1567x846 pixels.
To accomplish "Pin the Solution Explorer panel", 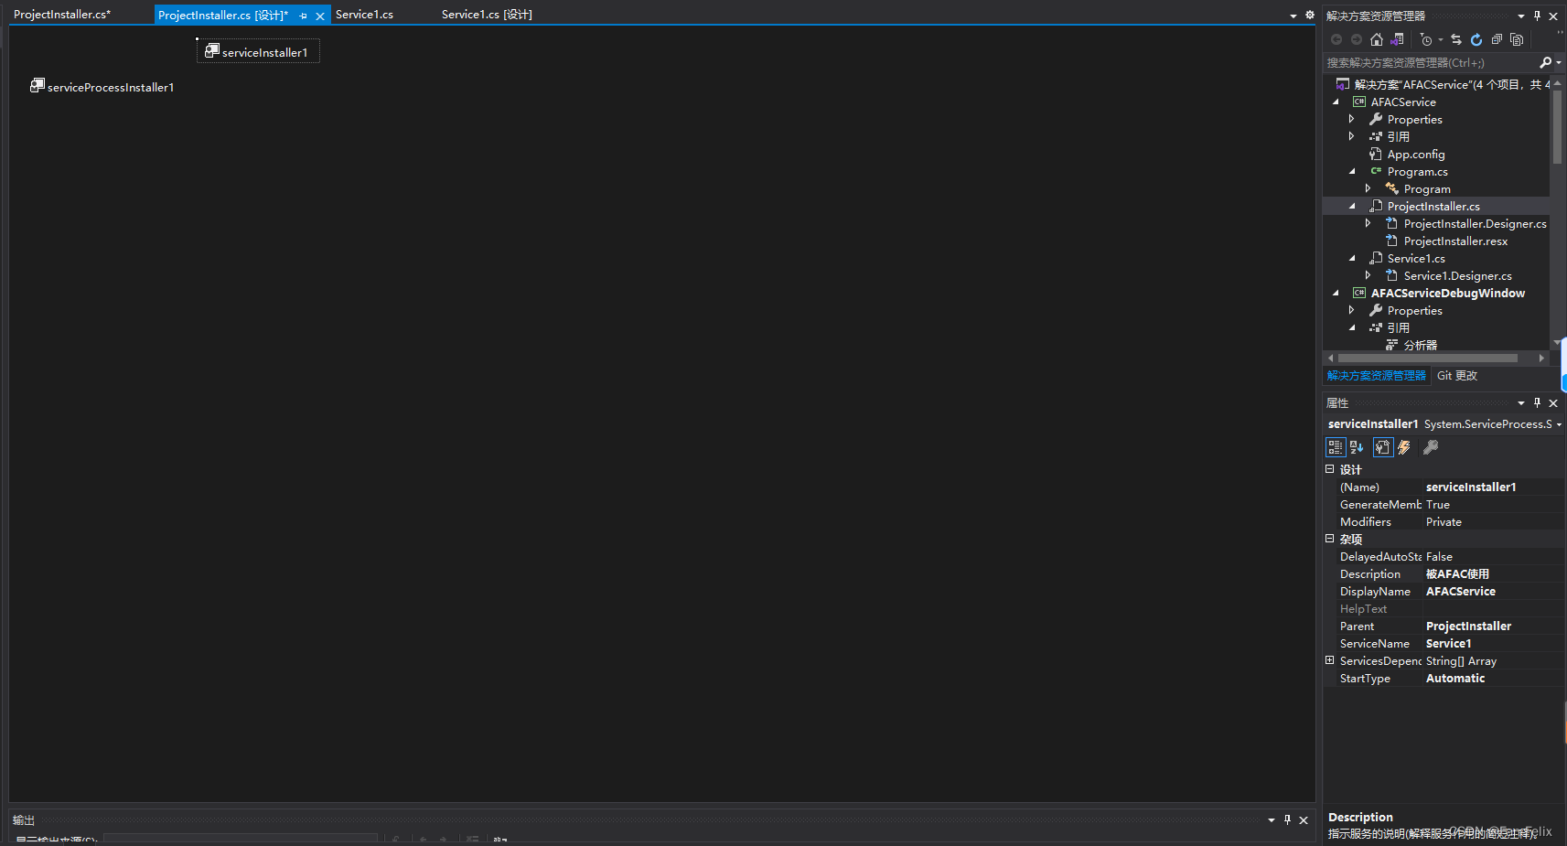I will [1537, 16].
